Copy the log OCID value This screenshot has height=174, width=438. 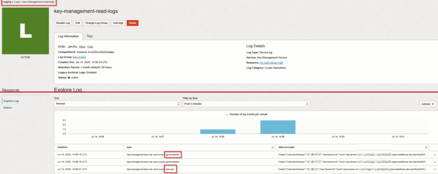pos(90,46)
